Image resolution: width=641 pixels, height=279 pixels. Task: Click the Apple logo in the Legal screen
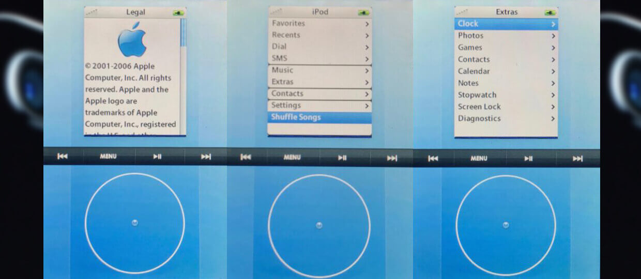point(132,40)
